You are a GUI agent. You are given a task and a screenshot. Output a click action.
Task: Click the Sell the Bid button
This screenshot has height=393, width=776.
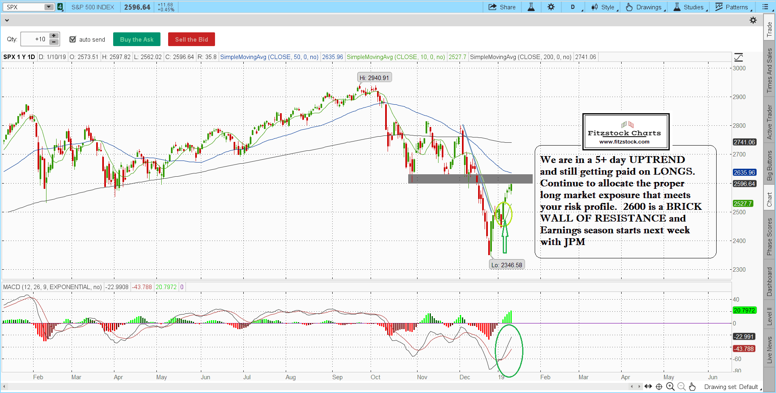pyautogui.click(x=191, y=39)
